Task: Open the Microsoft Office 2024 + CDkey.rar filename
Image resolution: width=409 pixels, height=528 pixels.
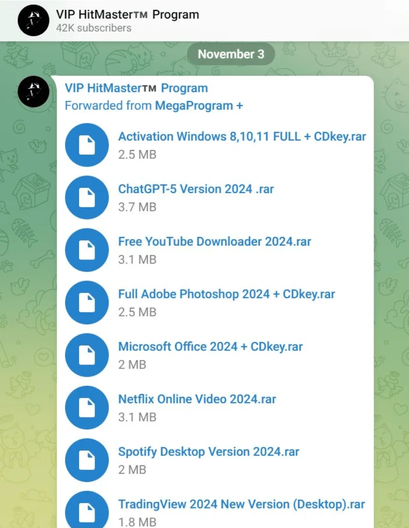Action: click(210, 346)
